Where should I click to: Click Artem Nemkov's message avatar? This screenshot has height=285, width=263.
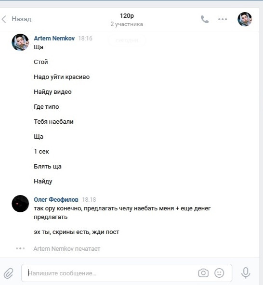(20, 42)
